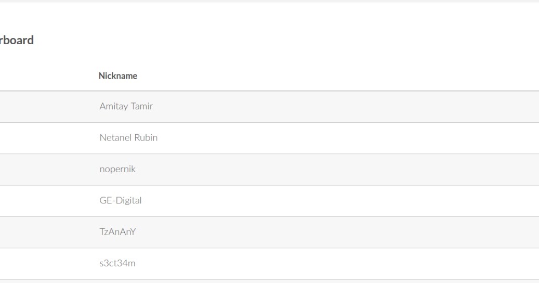Screen dimensions: 539x283
Task: Select the shaded row containing Amitay Tamir
Action: [x=269, y=107]
